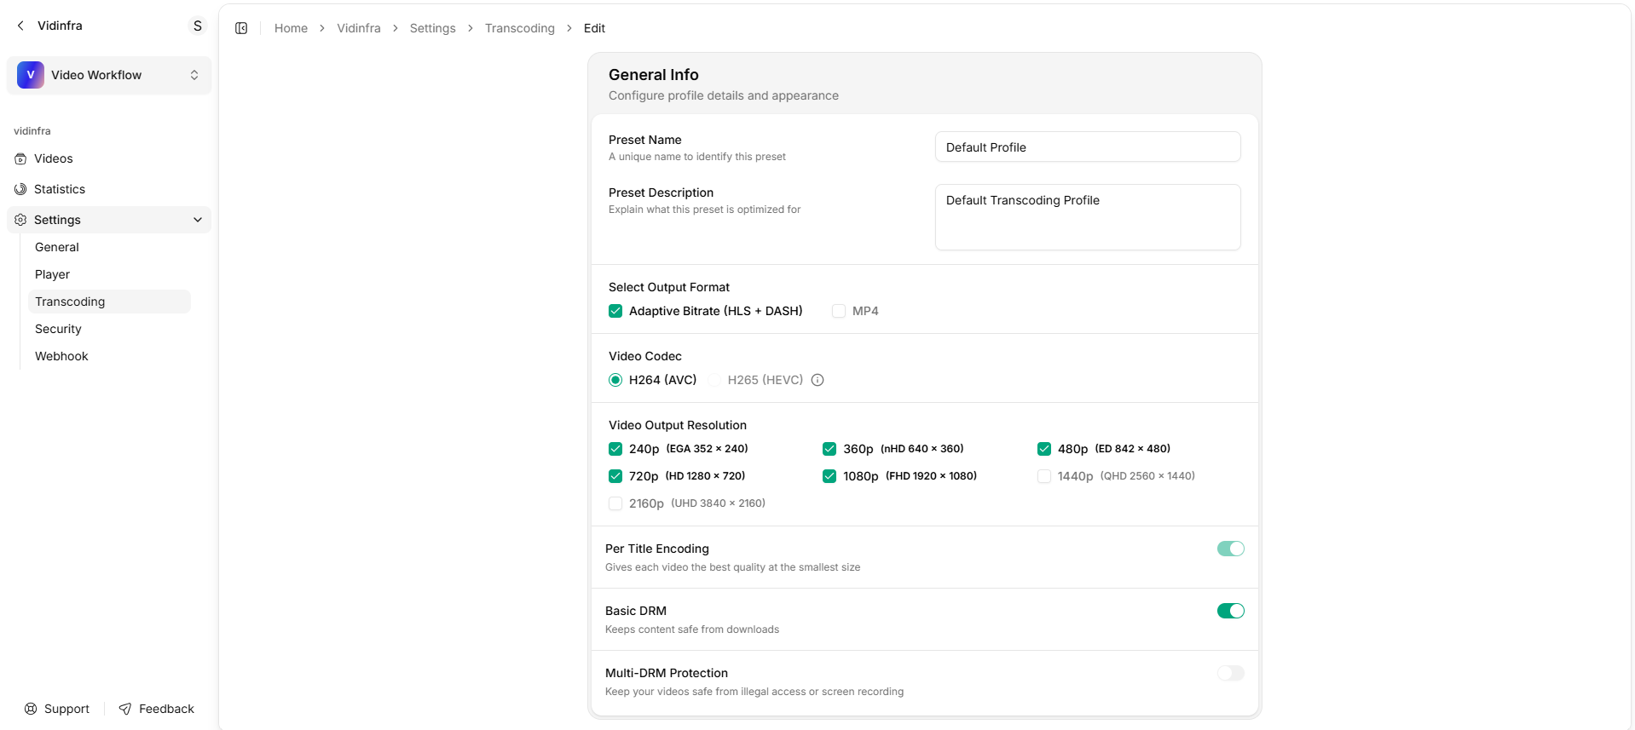Open the Video Workflow workspace switcher

[x=109, y=75]
